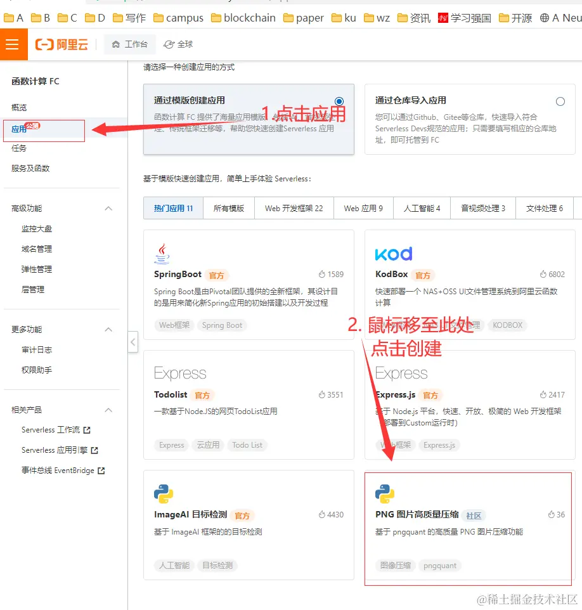Switch to 文件处理 6 tab
This screenshot has height=610, width=582.
[x=545, y=209]
